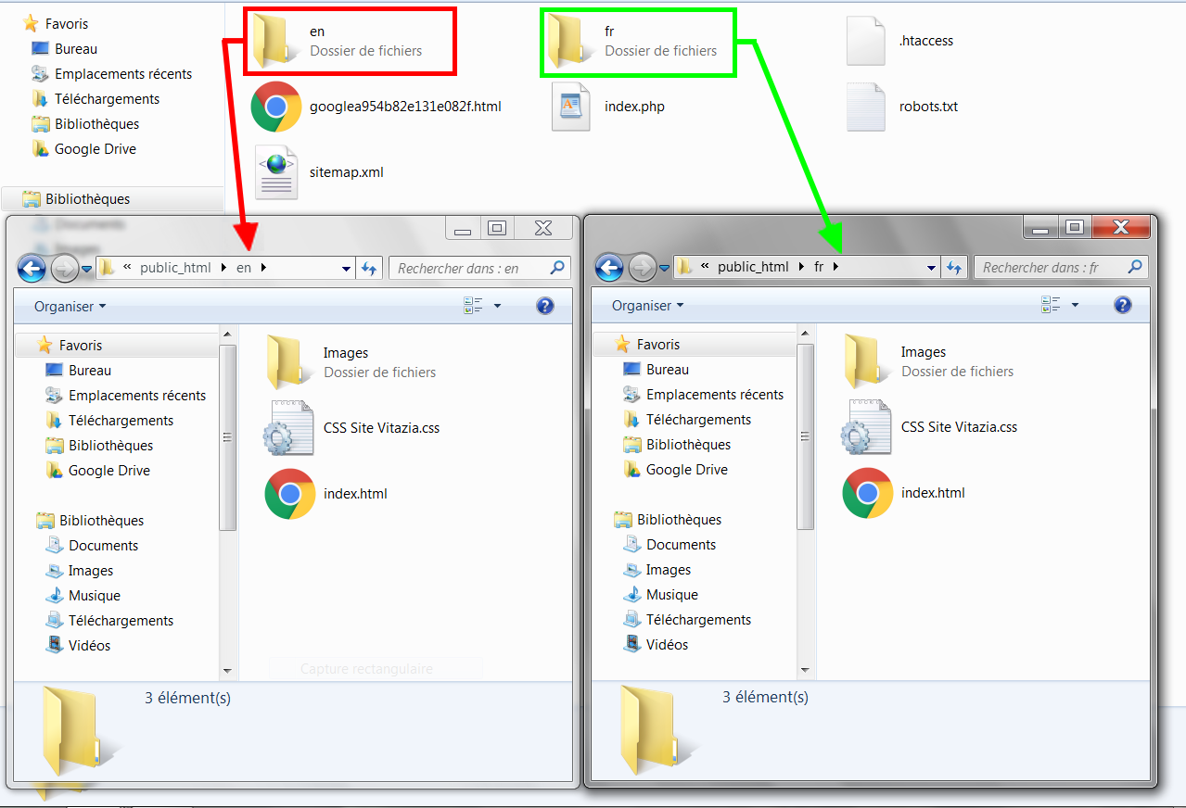Select Google Drive in en window sidebar
Viewport: 1186px width, 808px height.
(x=97, y=471)
